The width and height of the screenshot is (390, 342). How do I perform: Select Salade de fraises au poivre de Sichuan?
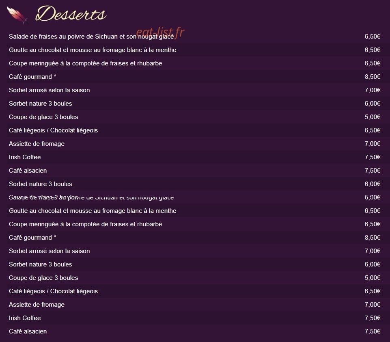(91, 37)
